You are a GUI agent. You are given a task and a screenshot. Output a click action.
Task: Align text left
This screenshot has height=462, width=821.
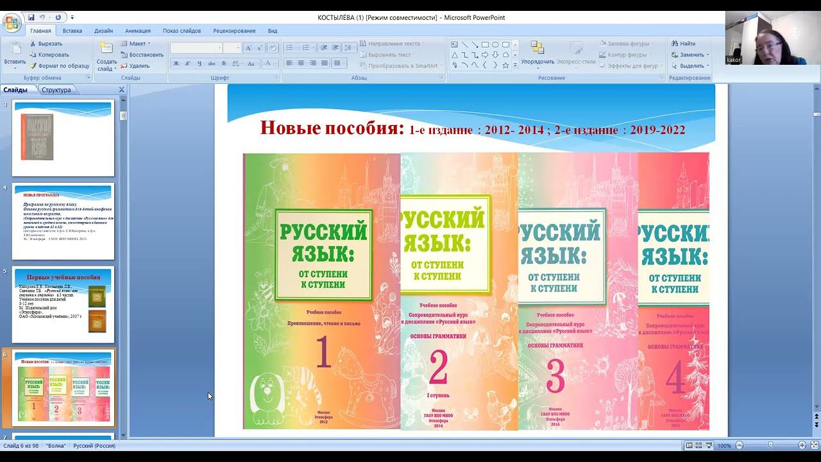point(289,64)
